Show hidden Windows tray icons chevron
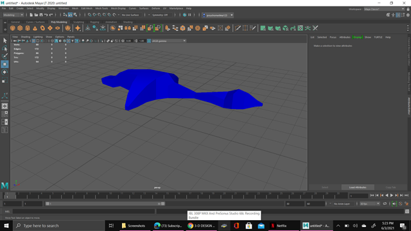411x231 pixels. [338, 226]
